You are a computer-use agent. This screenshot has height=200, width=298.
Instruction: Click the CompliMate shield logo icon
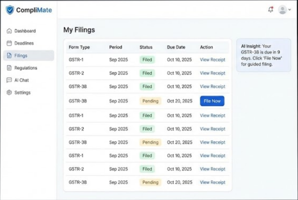coord(10,10)
